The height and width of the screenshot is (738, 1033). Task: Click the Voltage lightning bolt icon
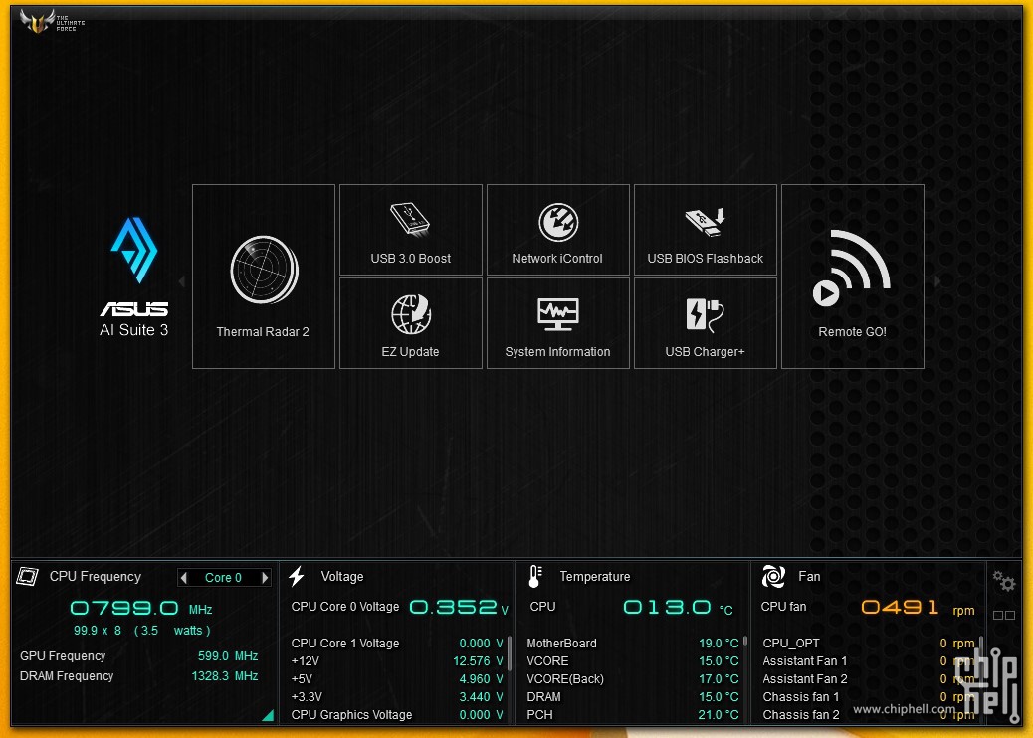[297, 576]
